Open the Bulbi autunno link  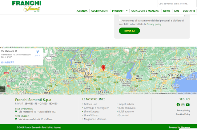pos(126,112)
